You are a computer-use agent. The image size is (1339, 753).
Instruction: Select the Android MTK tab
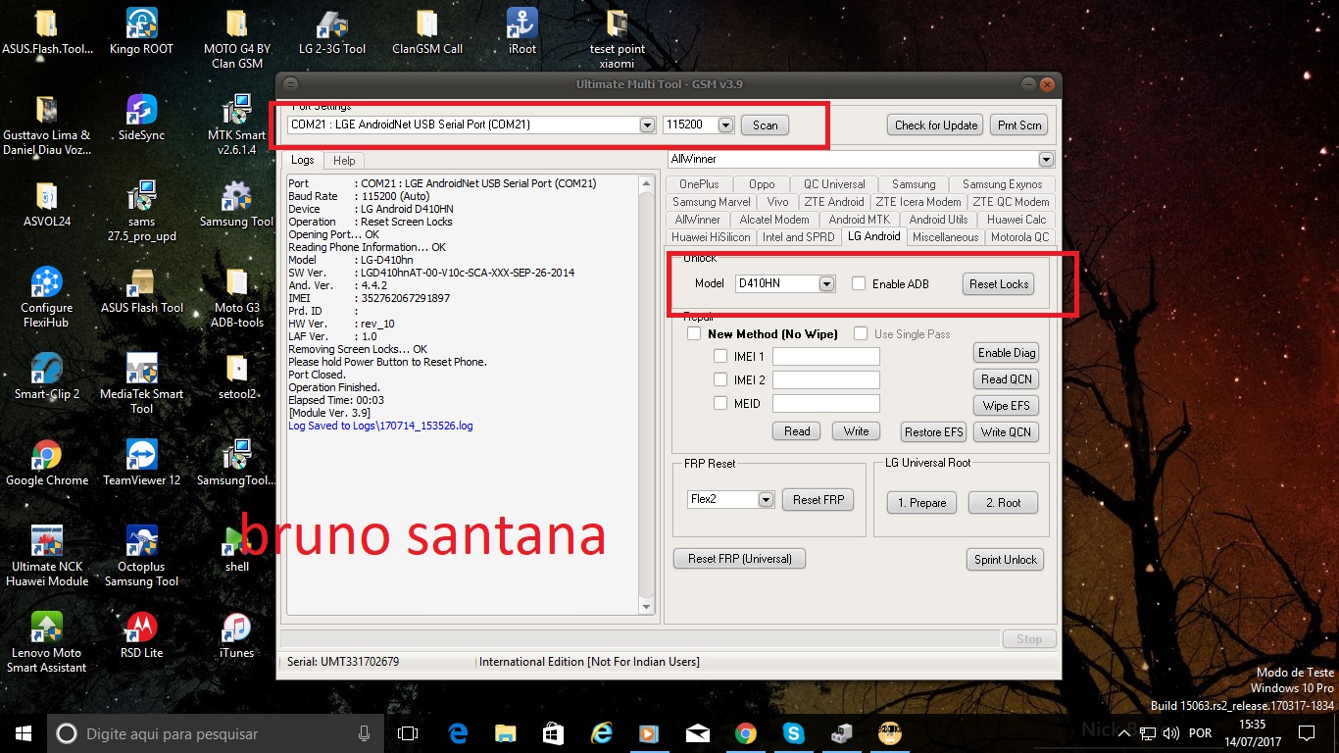pyautogui.click(x=859, y=220)
